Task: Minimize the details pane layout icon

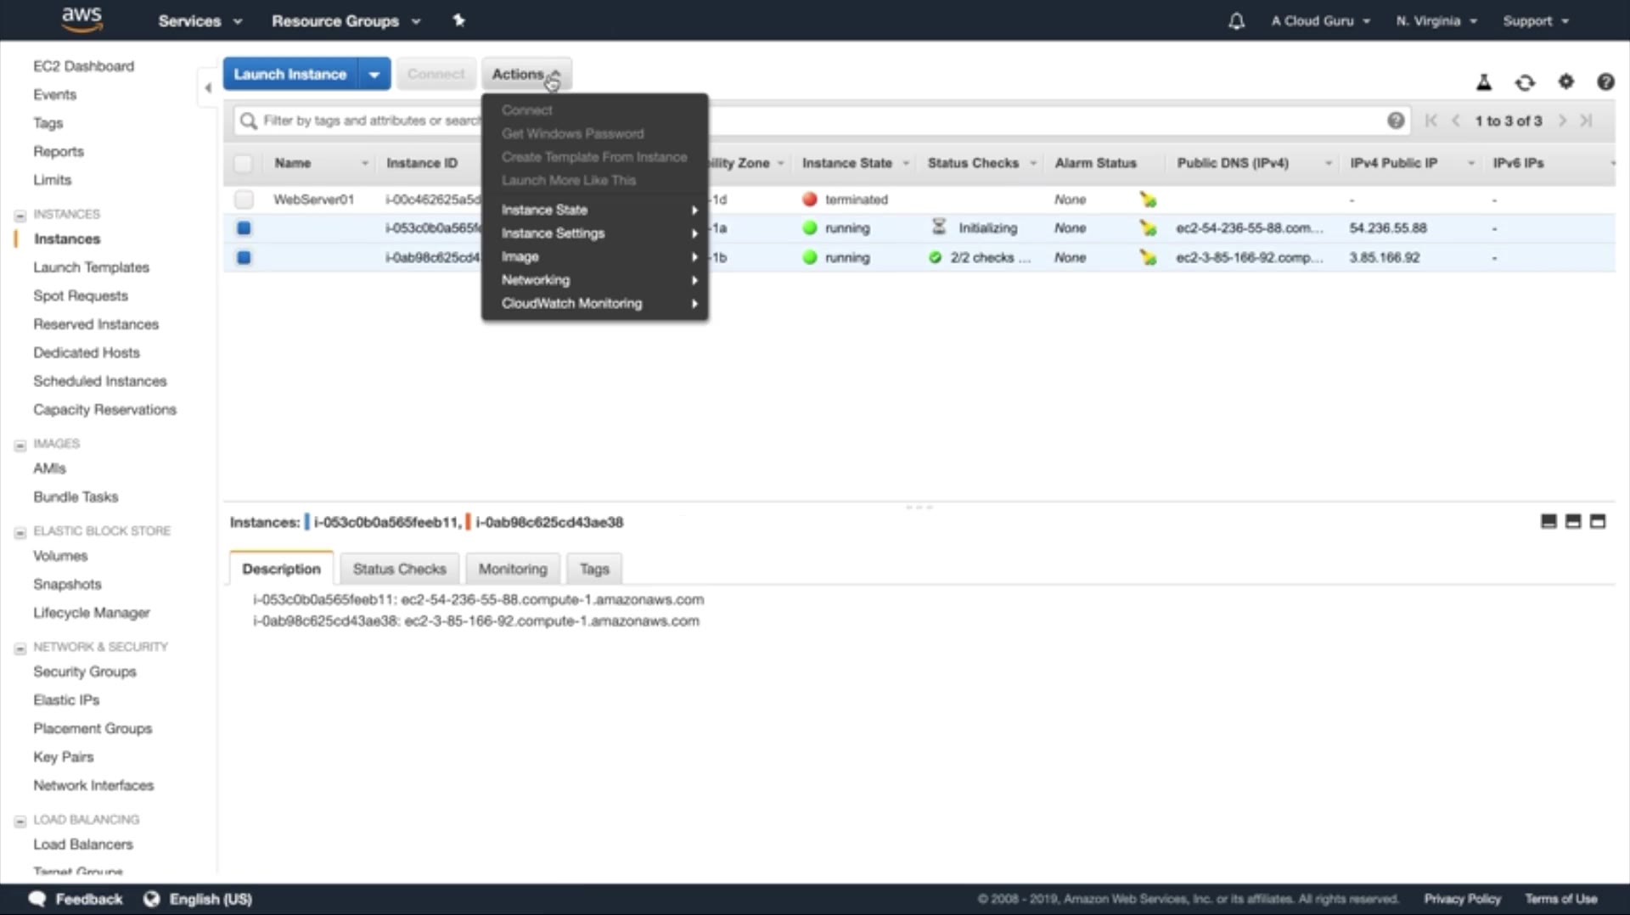Action: [1548, 521]
